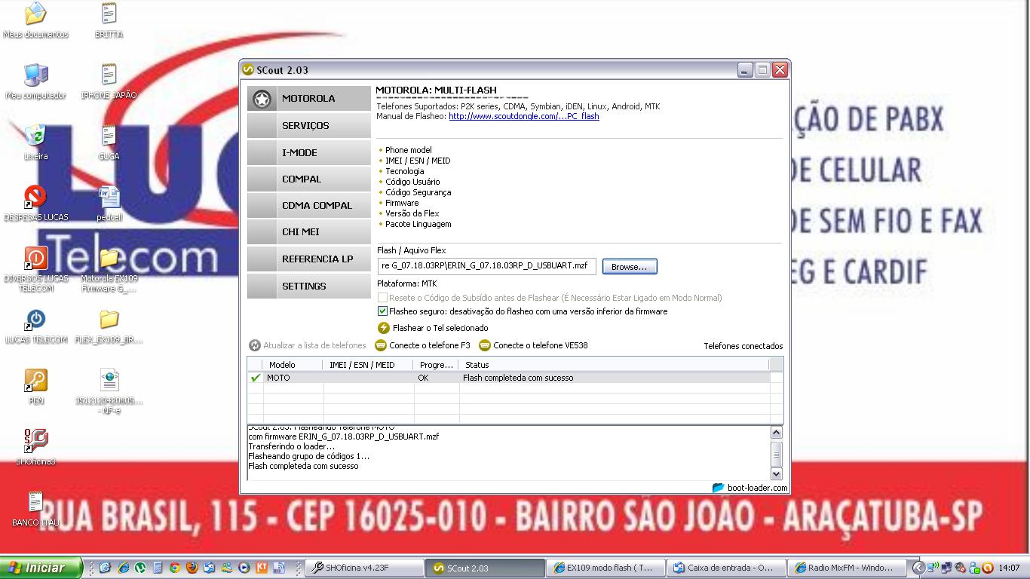The height and width of the screenshot is (579, 1030).
Task: Click the Lixeira recycle bin icon
Action: [35, 136]
